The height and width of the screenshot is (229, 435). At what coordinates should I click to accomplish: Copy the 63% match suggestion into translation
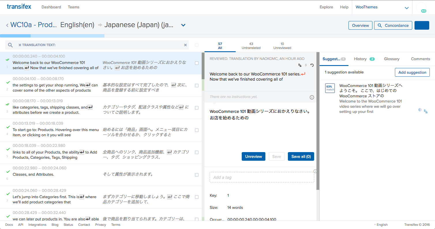[x=426, y=111]
